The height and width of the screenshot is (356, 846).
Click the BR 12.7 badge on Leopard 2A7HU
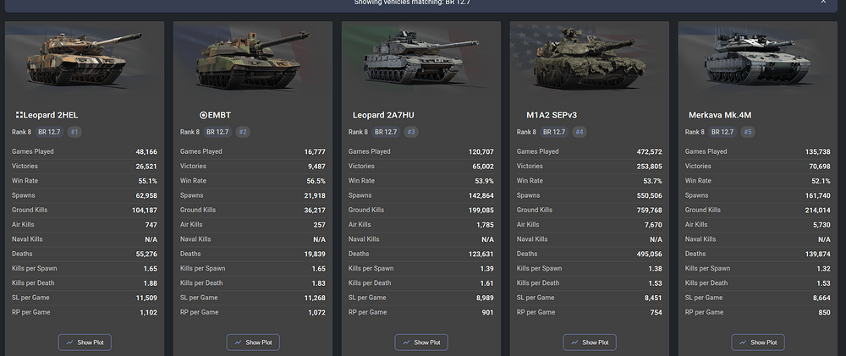pyautogui.click(x=386, y=132)
